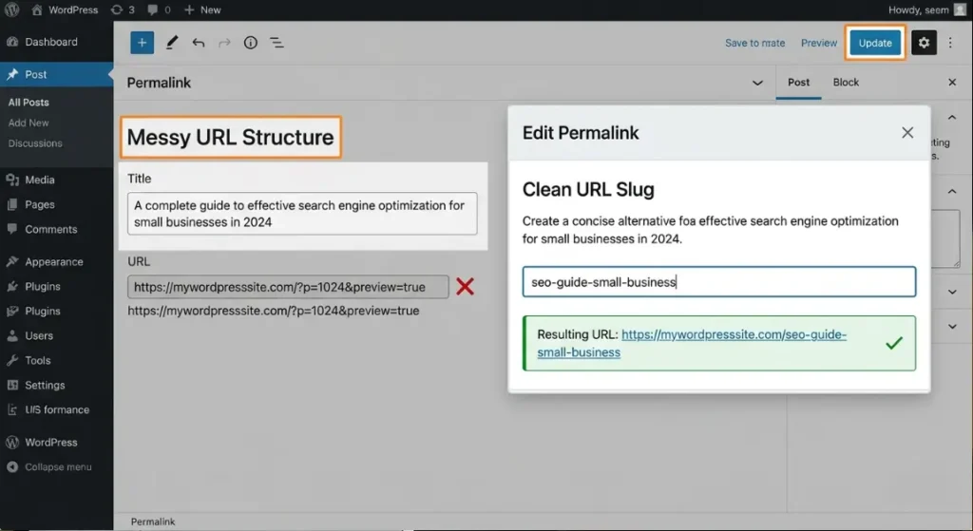Open the comments bubble in admin bar
973x531 pixels.
point(159,9)
